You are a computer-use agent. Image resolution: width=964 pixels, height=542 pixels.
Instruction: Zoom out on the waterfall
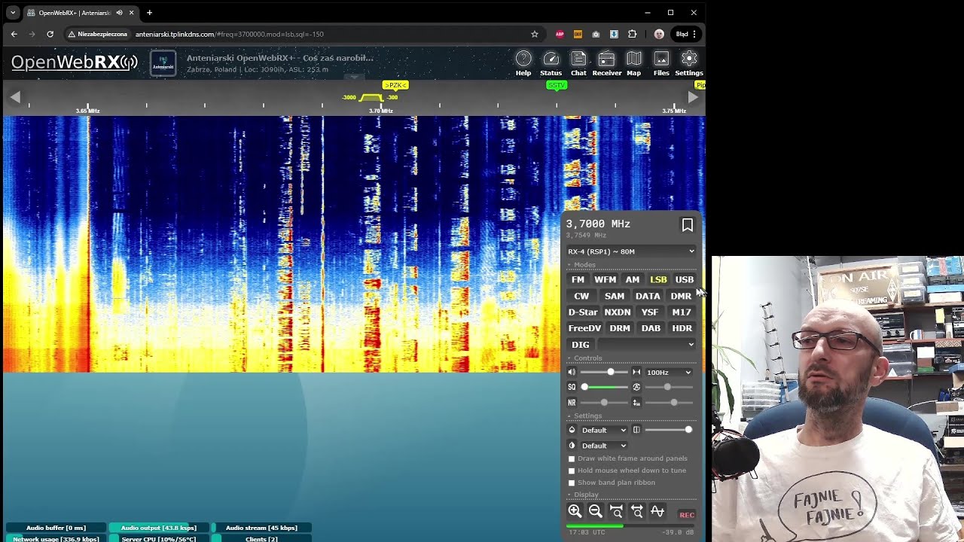pyautogui.click(x=595, y=511)
